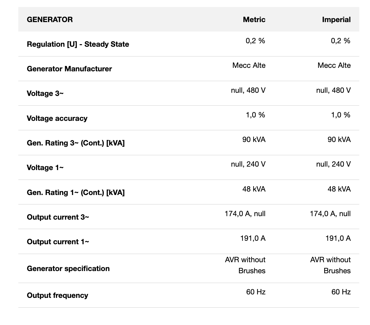
Task: Select the Voltage accuracy row label
Action: [x=57, y=118]
